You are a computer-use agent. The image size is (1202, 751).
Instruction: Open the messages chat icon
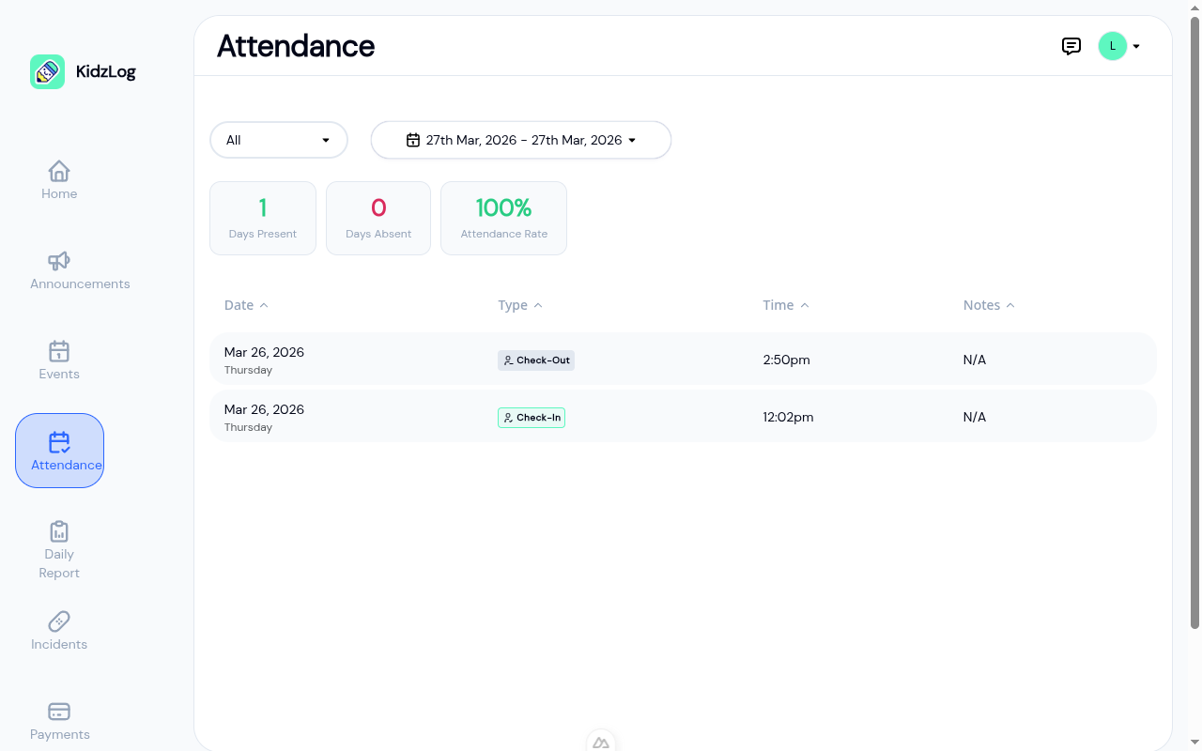point(1071,46)
